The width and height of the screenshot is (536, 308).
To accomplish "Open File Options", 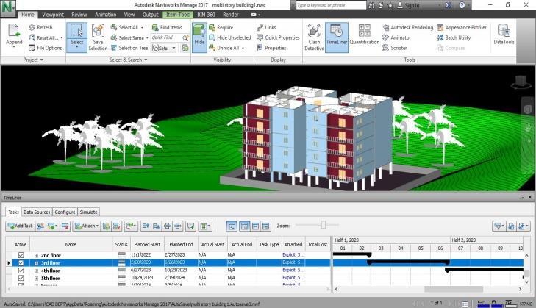I will click(x=46, y=48).
